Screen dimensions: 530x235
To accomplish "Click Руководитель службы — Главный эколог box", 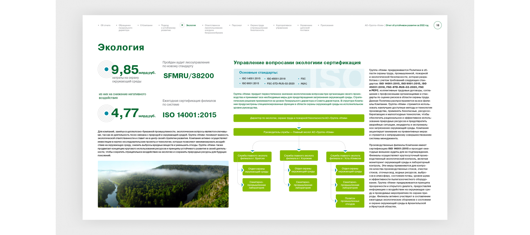I will pyautogui.click(x=299, y=132).
